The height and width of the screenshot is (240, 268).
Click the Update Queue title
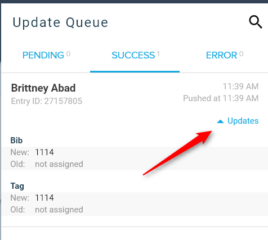click(60, 22)
